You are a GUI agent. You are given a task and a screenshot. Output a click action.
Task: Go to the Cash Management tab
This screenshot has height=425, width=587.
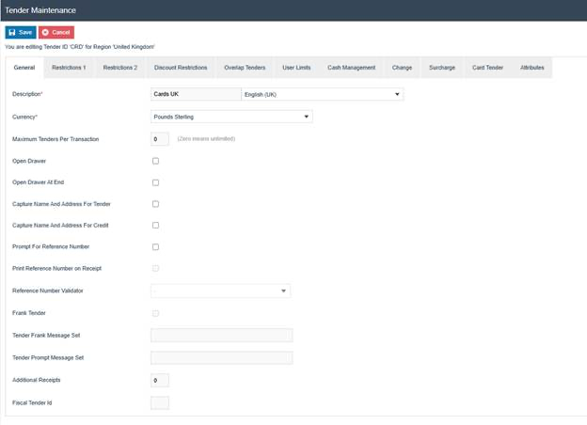click(x=351, y=68)
